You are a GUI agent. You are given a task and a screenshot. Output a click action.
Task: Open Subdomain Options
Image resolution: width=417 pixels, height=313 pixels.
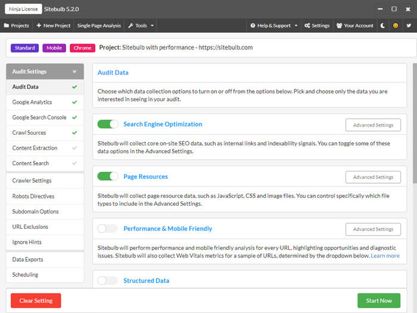click(45, 212)
